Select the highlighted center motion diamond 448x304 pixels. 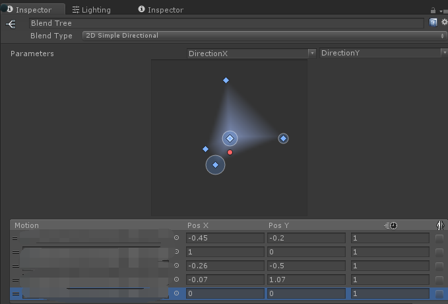coord(230,139)
